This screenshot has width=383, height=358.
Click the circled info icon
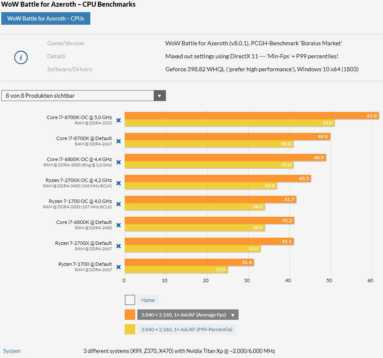[21, 57]
